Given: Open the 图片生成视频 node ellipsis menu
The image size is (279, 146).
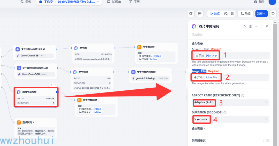Looking at the screenshot, I should pos(55,85).
